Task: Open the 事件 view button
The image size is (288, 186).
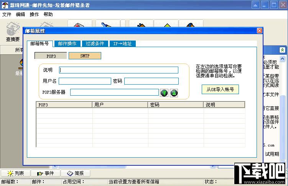Action: pyautogui.click(x=45, y=173)
